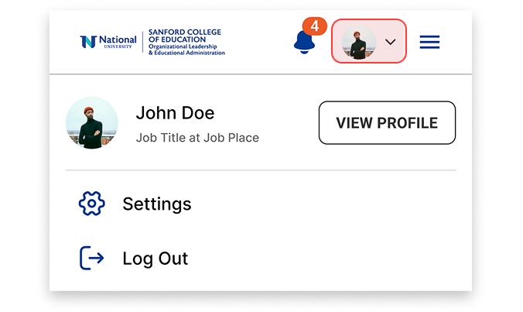The width and height of the screenshot is (523, 312).
Task: Click the small UNIVERSITY text under National
Action: (118, 46)
